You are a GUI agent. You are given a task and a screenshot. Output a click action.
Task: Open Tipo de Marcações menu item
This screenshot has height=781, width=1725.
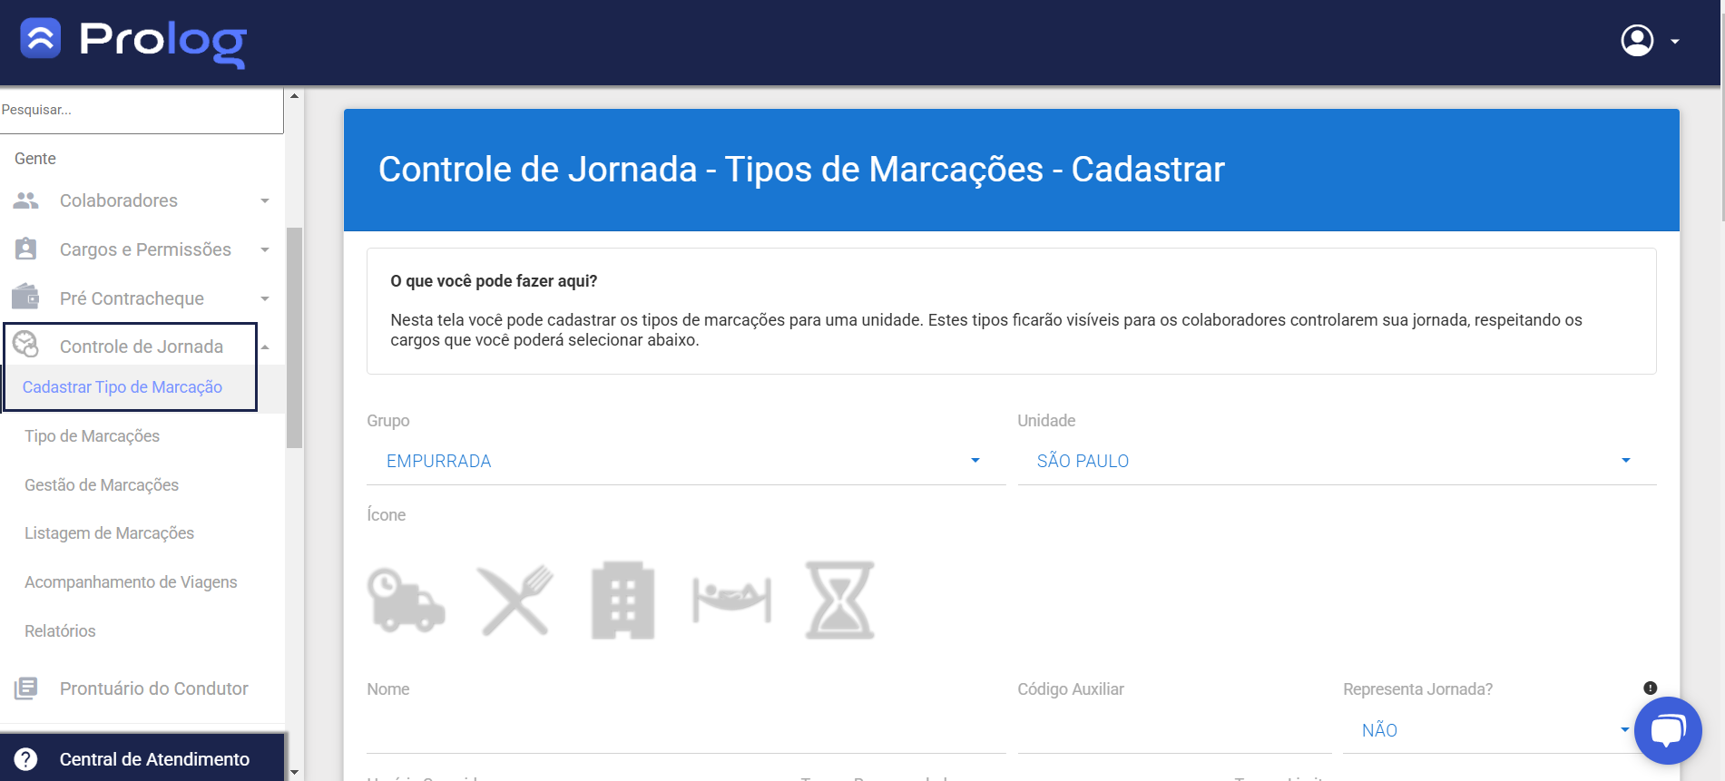coord(92,436)
